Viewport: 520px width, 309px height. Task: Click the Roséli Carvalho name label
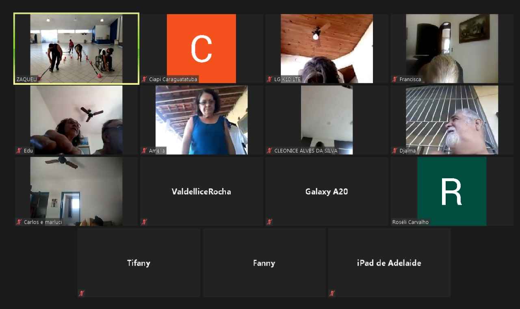410,222
